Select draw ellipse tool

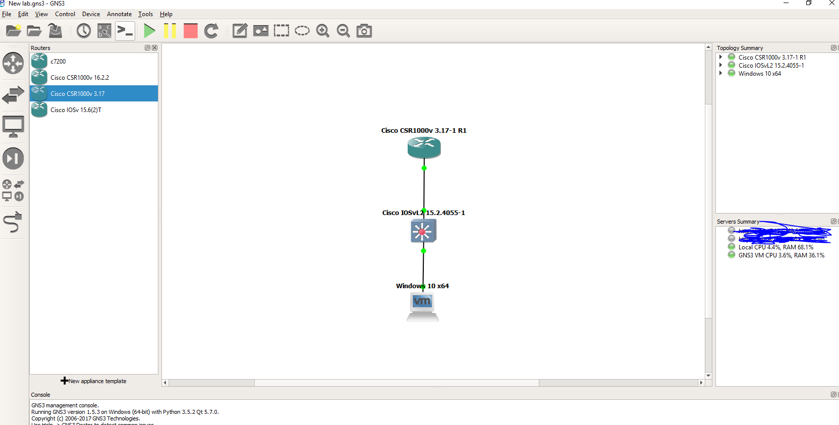(x=302, y=31)
